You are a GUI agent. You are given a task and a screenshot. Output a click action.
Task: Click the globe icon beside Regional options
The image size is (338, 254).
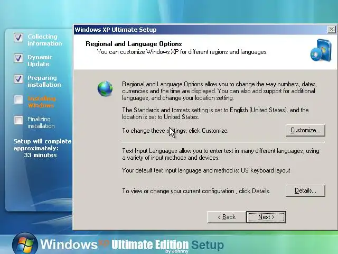coord(105,88)
